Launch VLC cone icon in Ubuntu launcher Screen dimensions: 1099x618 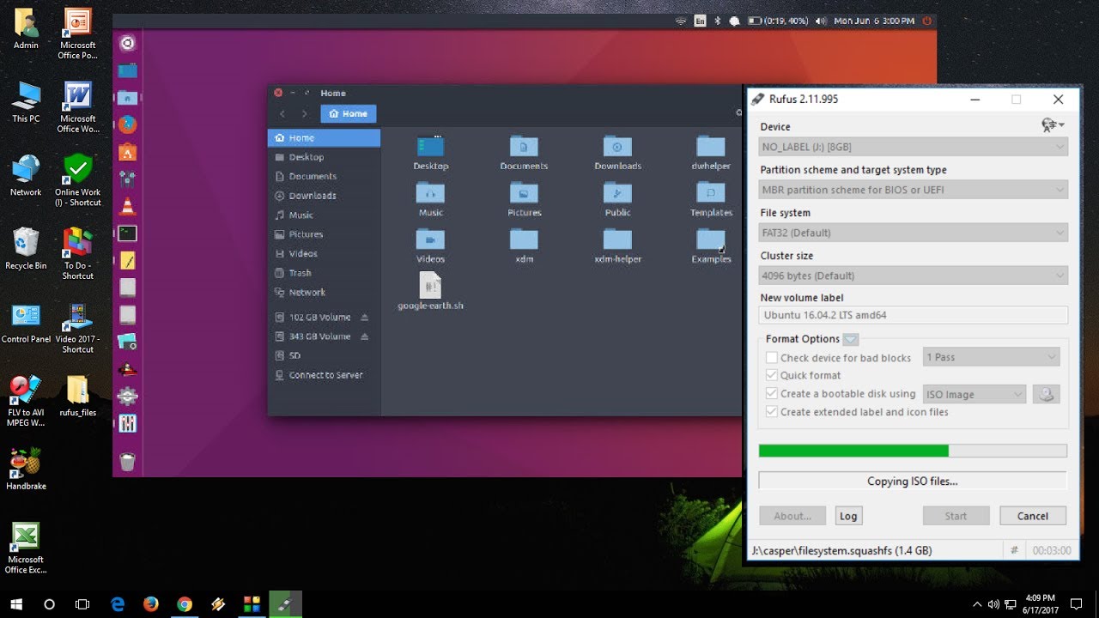[127, 206]
